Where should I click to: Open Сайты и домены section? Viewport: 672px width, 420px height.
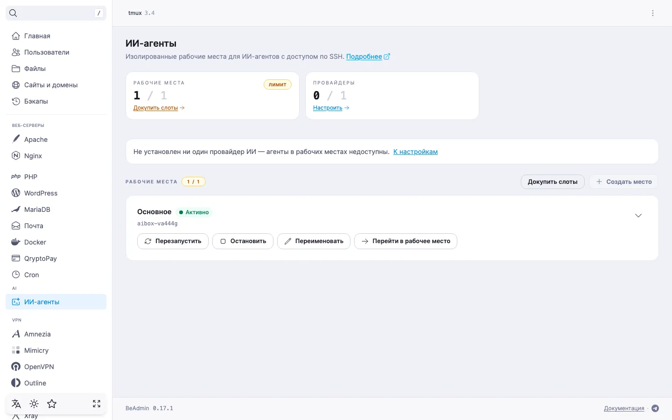pyautogui.click(x=56, y=85)
